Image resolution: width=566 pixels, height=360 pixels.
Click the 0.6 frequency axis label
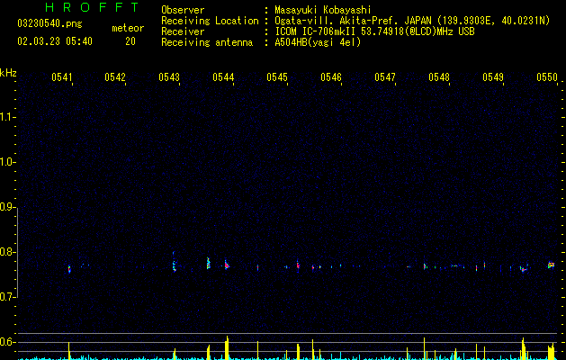(x=8, y=342)
